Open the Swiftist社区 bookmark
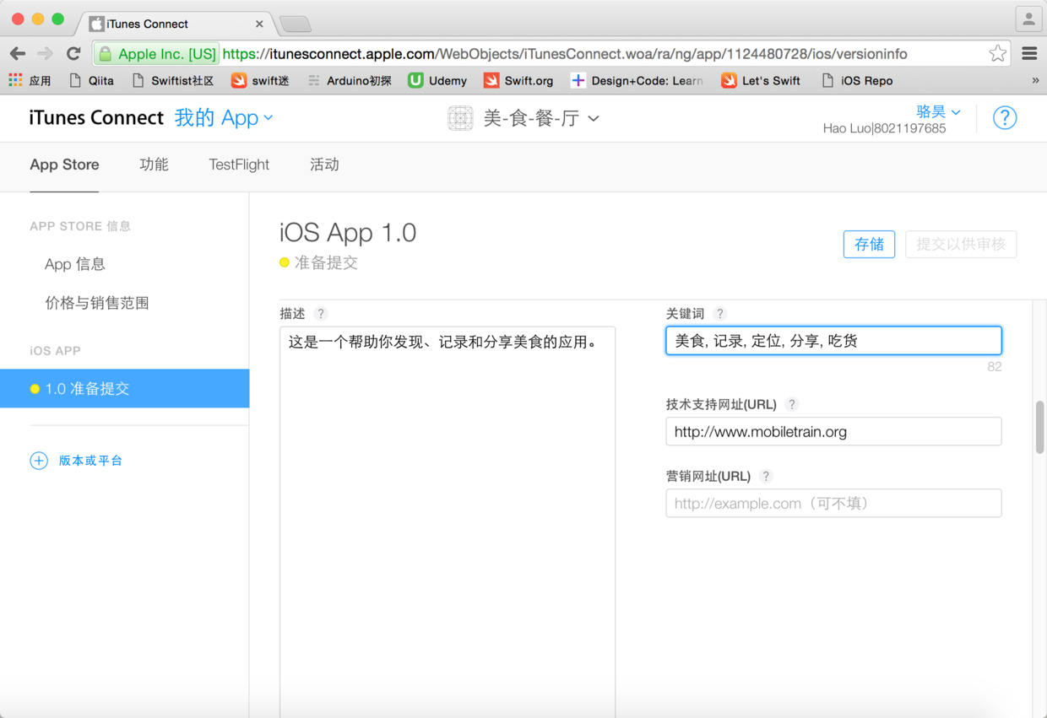The image size is (1047, 718). click(x=172, y=81)
